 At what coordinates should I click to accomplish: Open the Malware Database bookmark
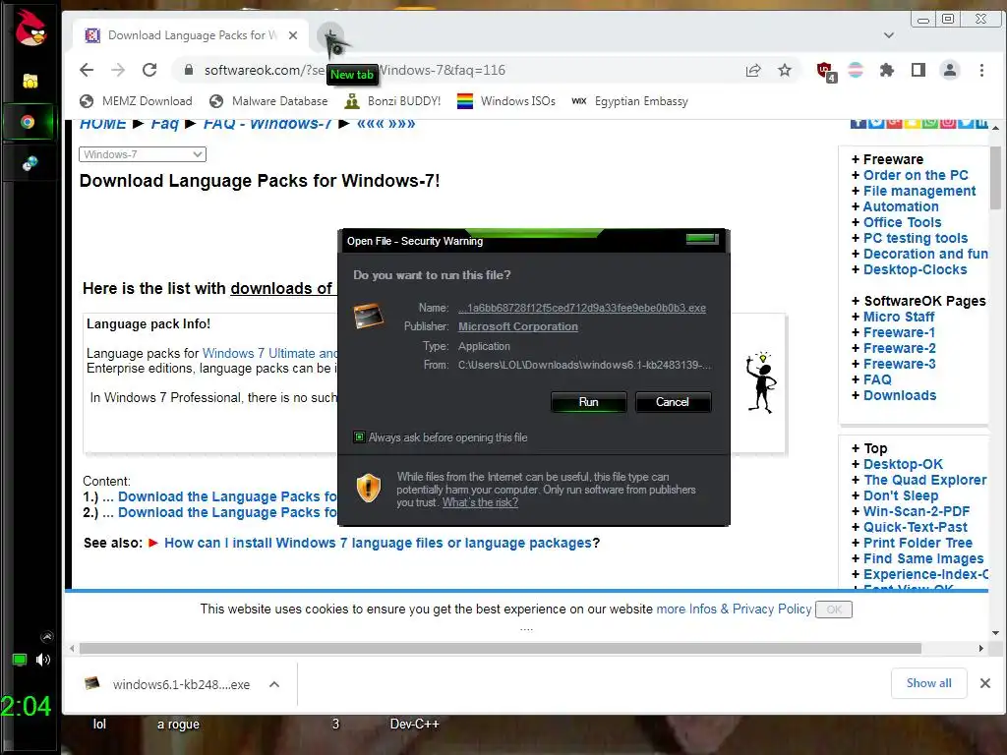(269, 101)
